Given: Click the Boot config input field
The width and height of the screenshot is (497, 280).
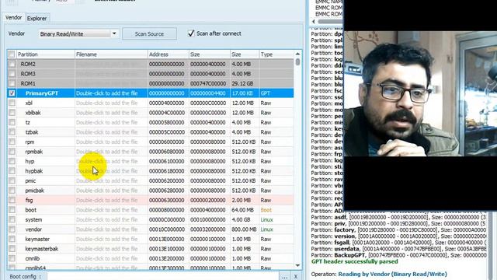Looking at the screenshot, I should [162, 277].
